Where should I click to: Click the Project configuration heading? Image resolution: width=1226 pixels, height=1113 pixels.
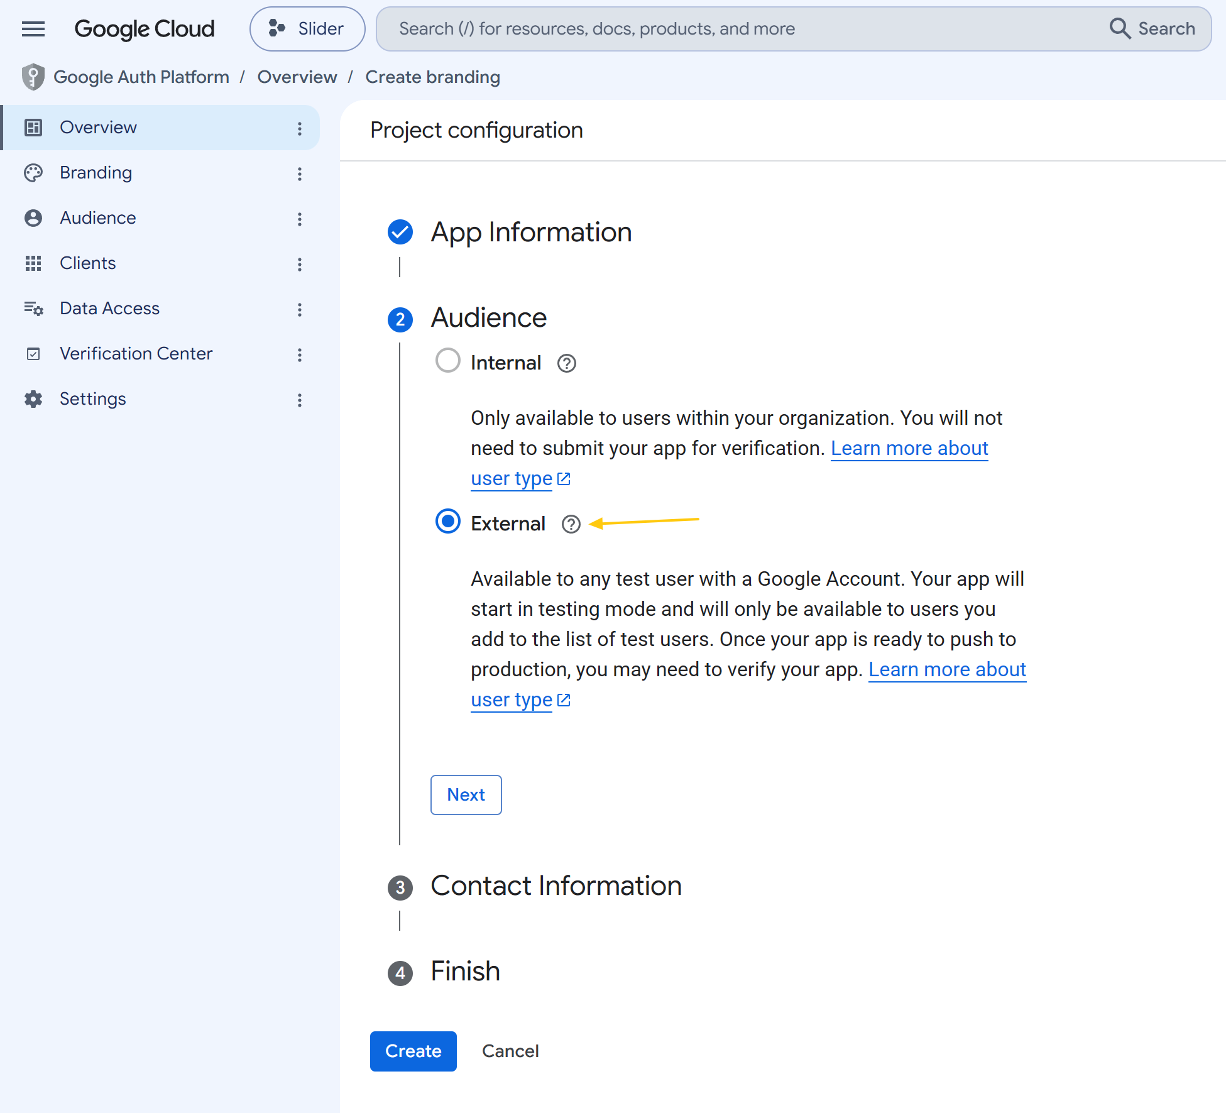[477, 131]
